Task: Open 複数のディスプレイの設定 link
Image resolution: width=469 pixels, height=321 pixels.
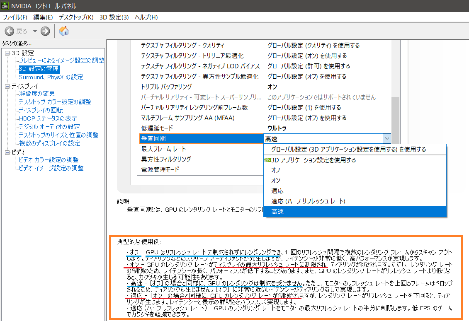Action: (49, 143)
